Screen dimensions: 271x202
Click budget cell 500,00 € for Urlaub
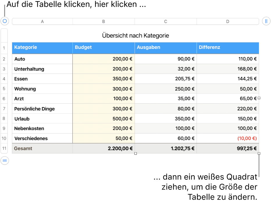click(x=104, y=118)
